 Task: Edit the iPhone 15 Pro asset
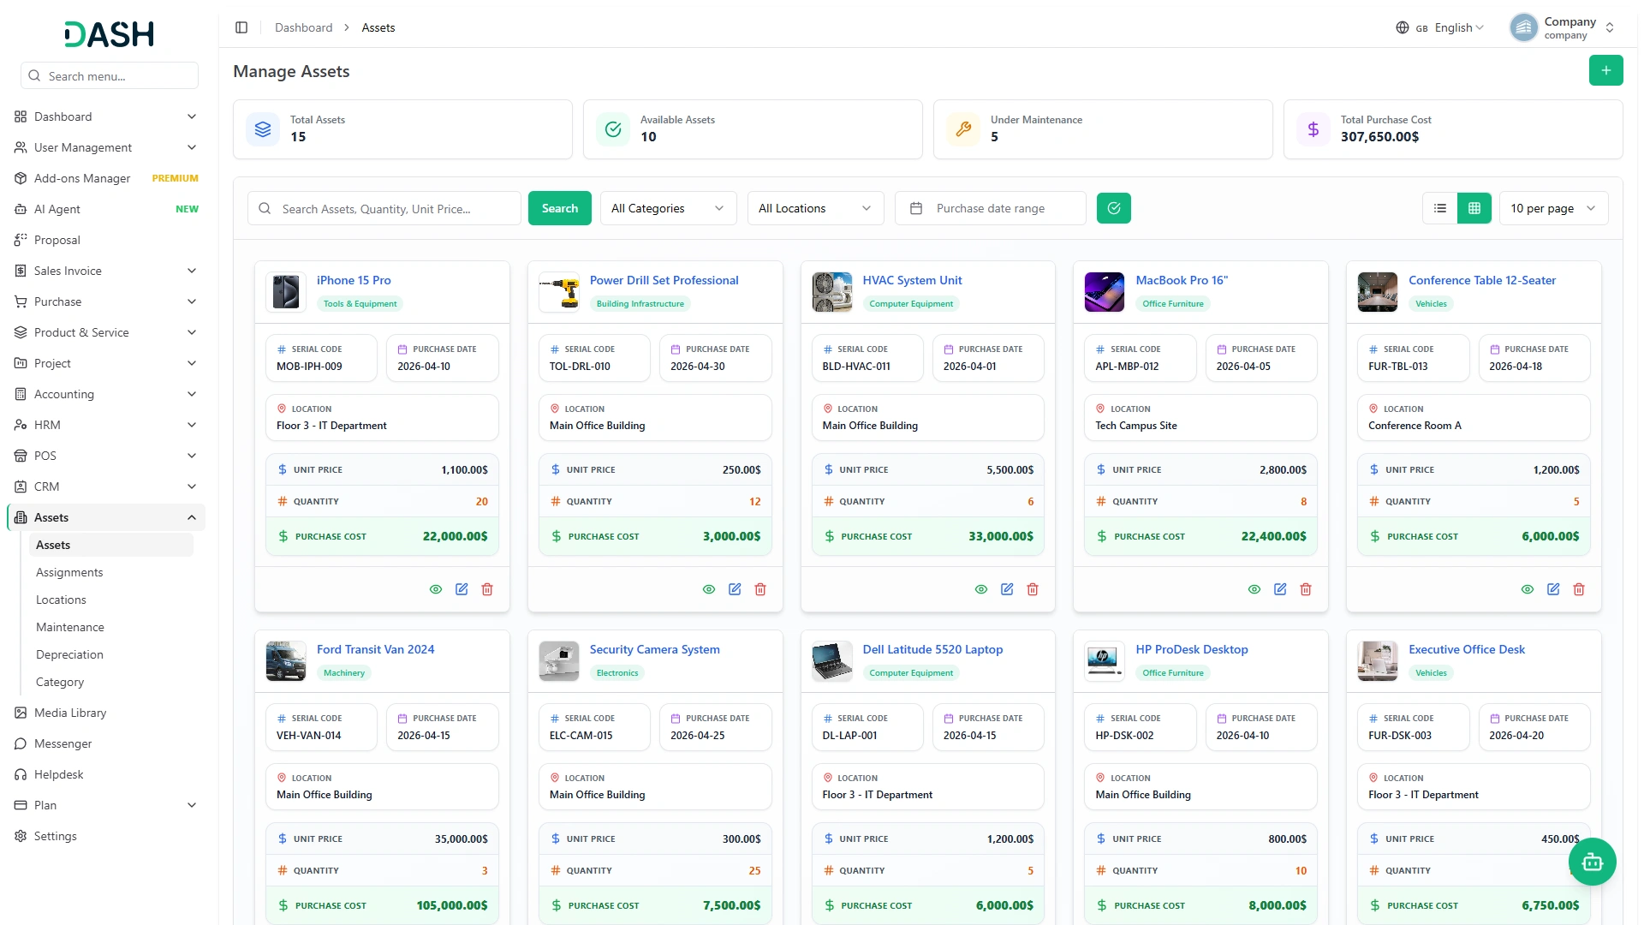click(462, 589)
